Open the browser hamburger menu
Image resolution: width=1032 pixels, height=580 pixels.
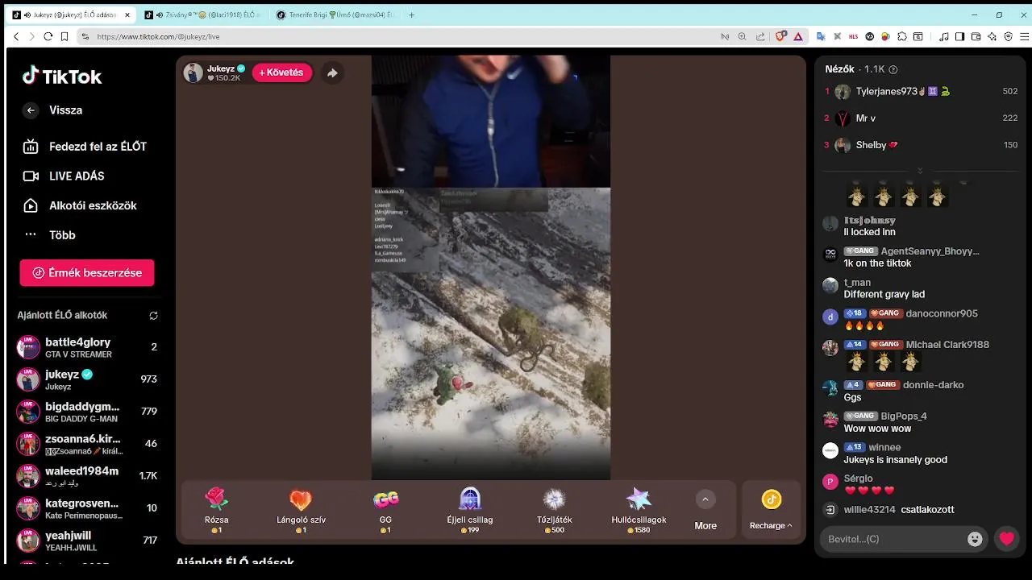click(1025, 36)
